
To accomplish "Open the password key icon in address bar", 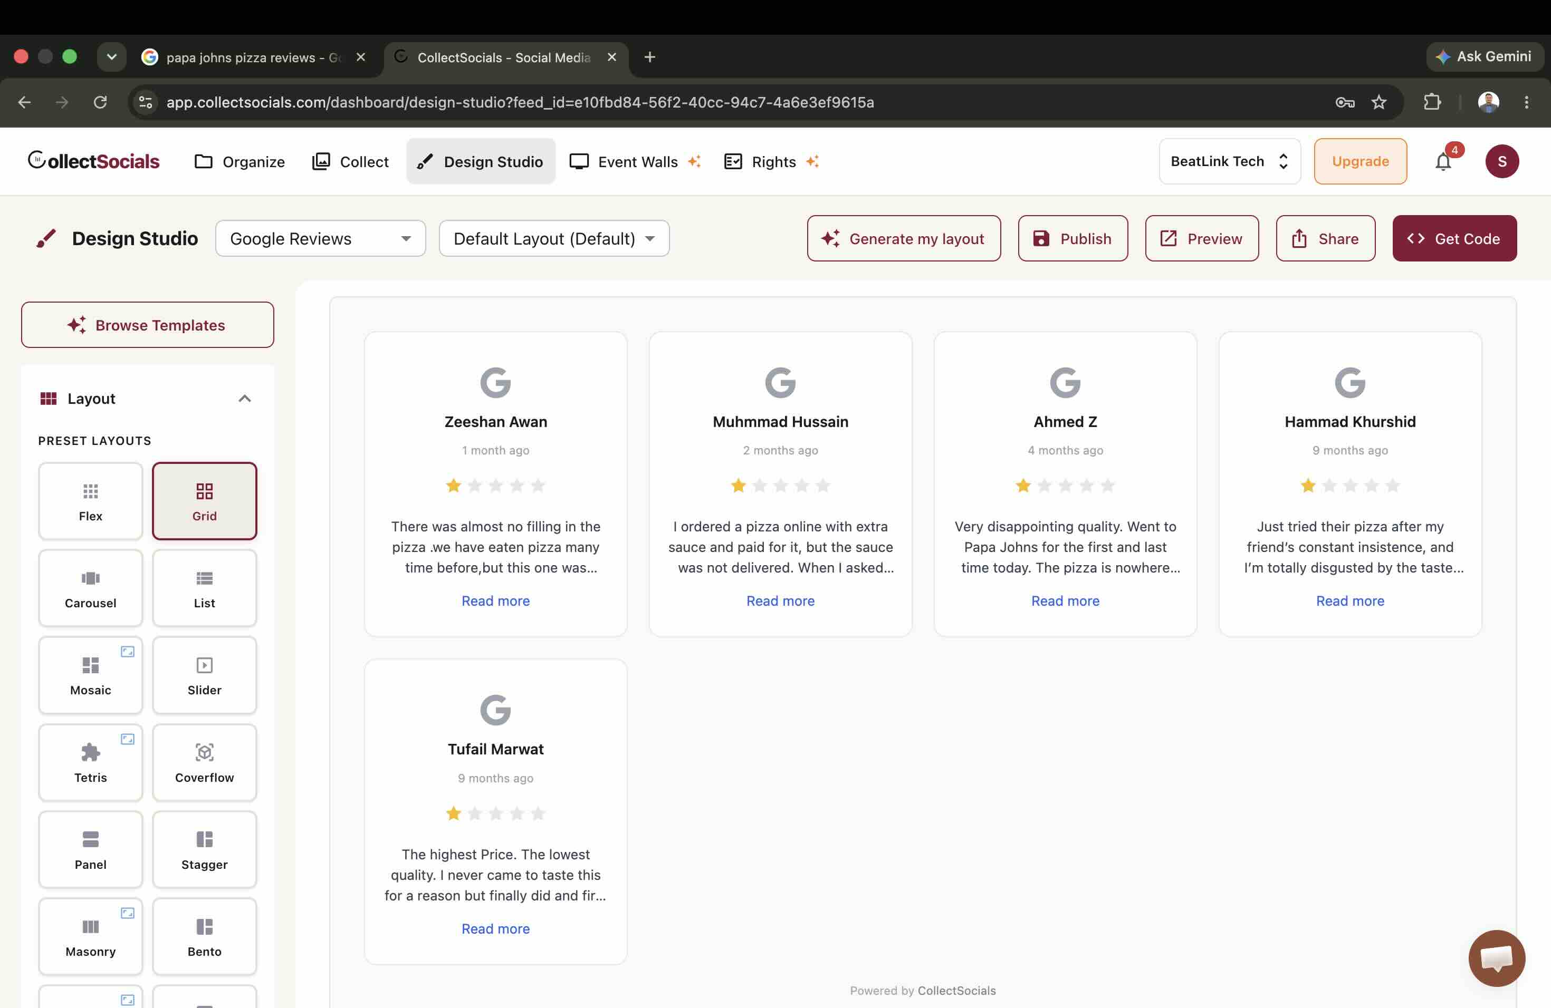I will [1345, 102].
